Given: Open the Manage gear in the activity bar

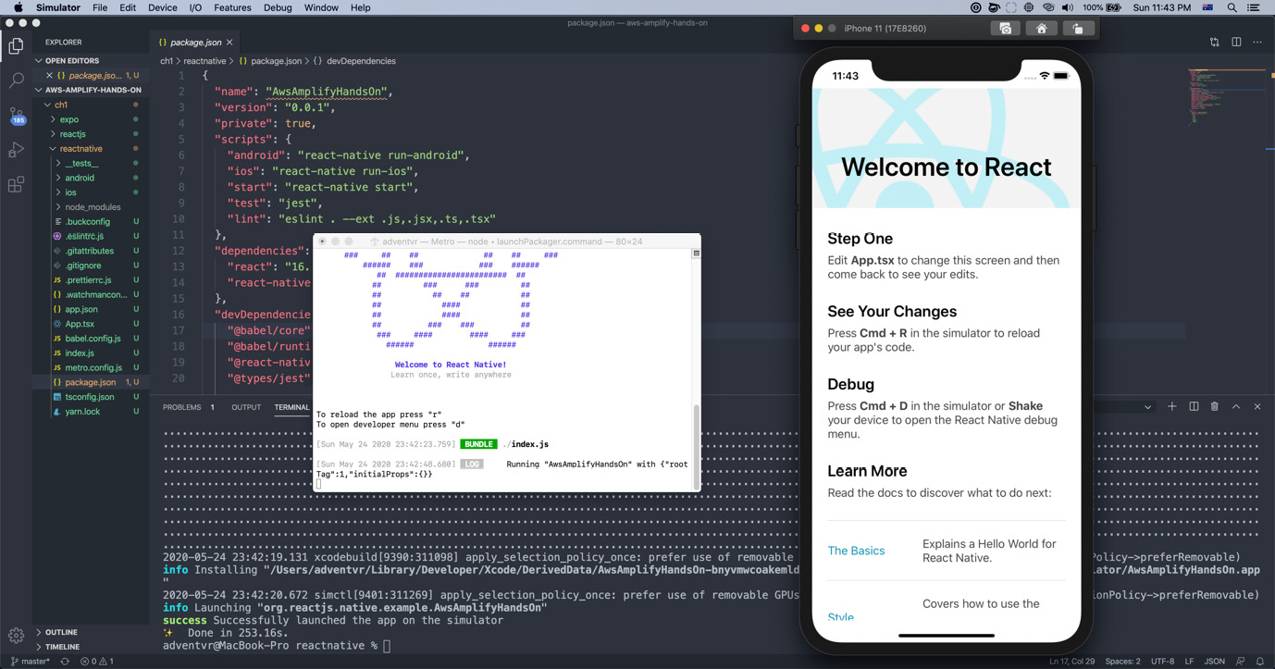Looking at the screenshot, I should 16,635.
